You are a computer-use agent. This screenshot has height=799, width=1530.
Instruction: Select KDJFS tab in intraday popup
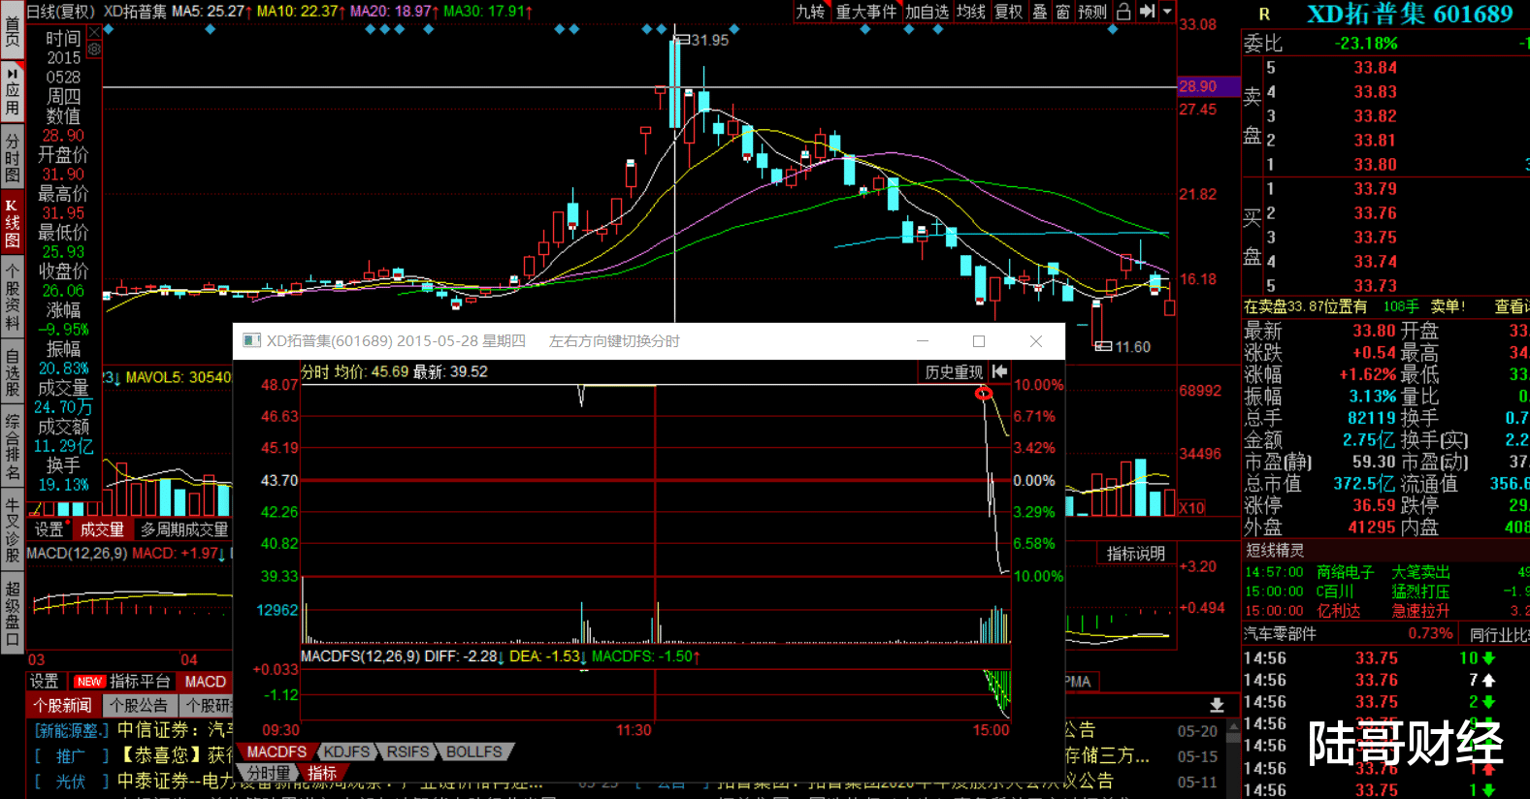tap(346, 751)
